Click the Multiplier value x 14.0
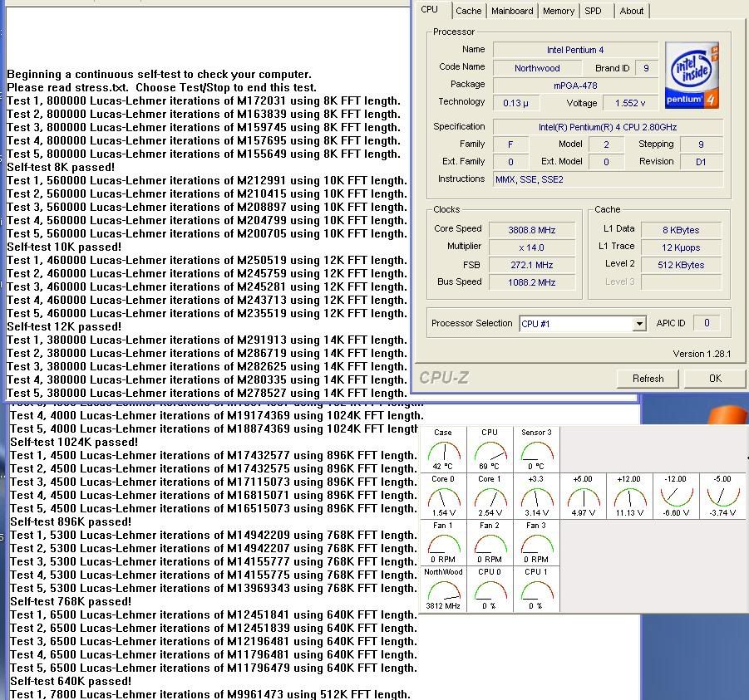Viewport: 749px width, 700px height. click(x=532, y=247)
